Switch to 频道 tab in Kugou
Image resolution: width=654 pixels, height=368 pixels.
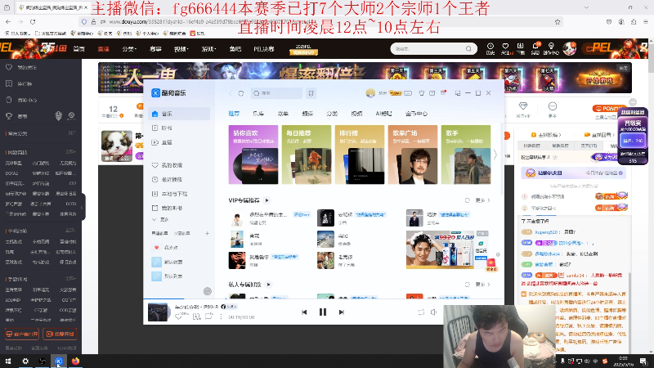click(307, 114)
